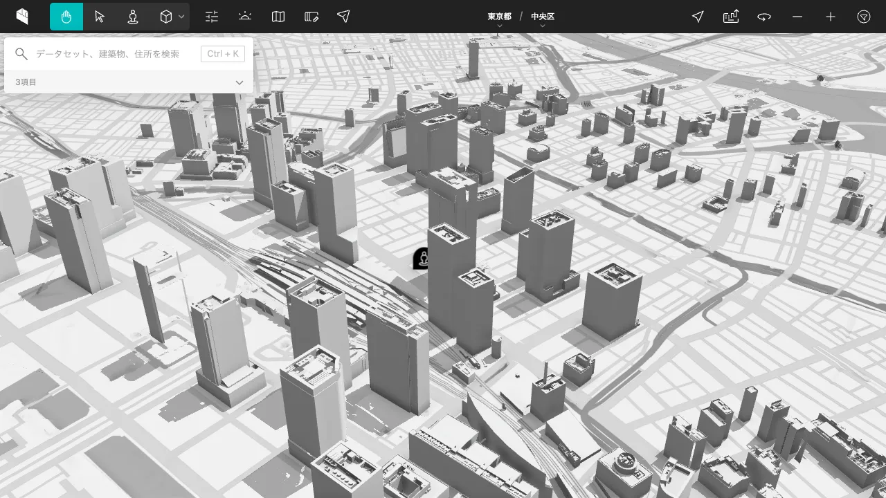Screen dimensions: 886x498
Task: Zoom out with the minus button
Action: (797, 16)
